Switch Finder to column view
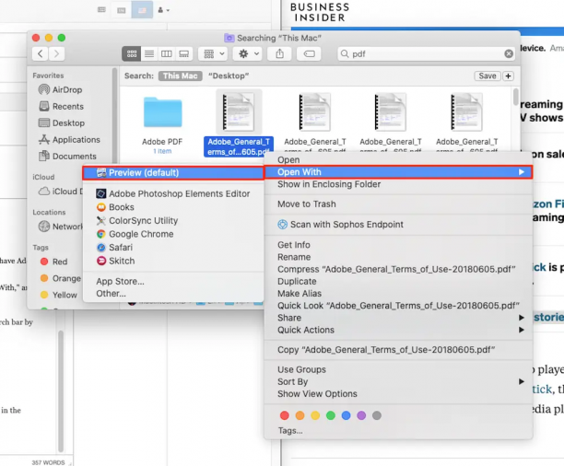This screenshot has width=564, height=466. tap(166, 54)
